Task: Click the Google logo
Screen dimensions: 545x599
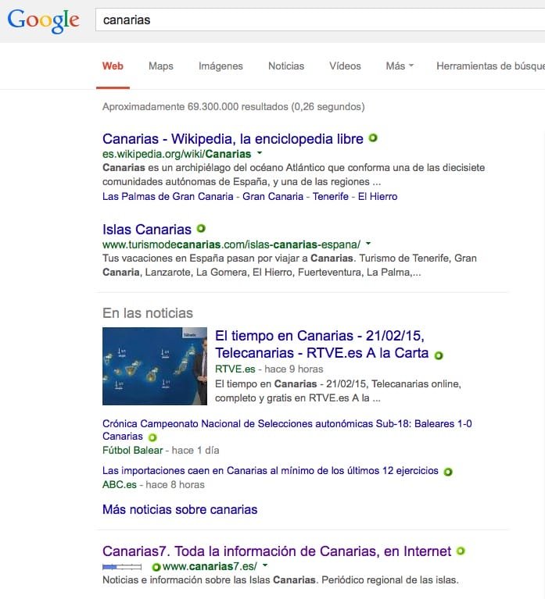Action: [x=43, y=20]
